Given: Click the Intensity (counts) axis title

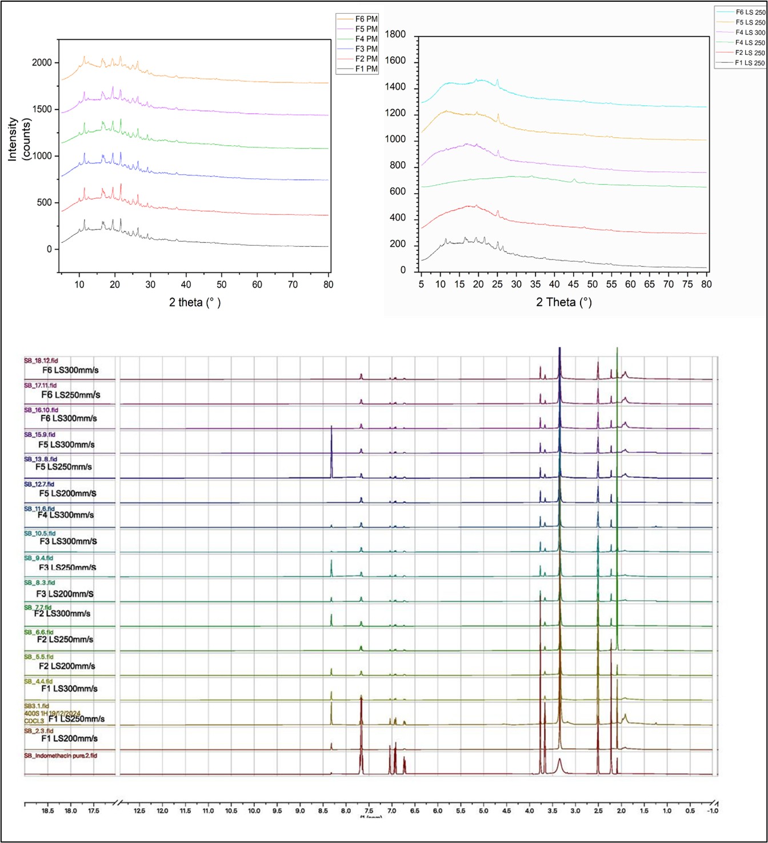Looking at the screenshot, I should coord(19,139).
